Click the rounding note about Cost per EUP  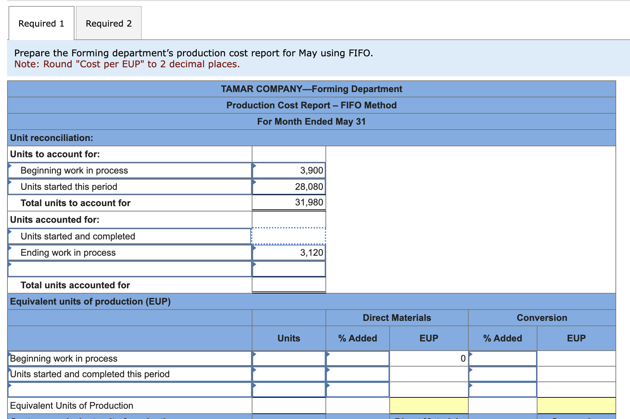click(x=127, y=64)
